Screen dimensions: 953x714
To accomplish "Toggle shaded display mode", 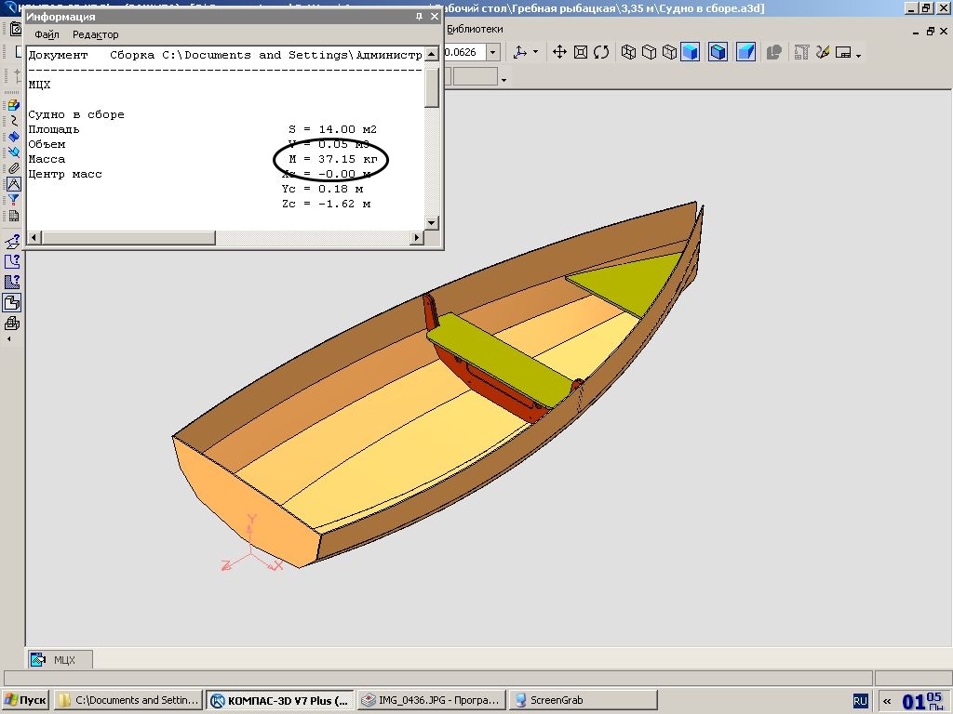I will tap(689, 52).
